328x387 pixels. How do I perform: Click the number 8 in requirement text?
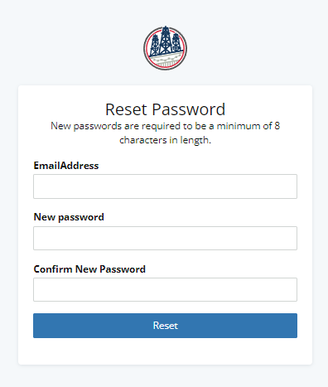tap(277, 126)
